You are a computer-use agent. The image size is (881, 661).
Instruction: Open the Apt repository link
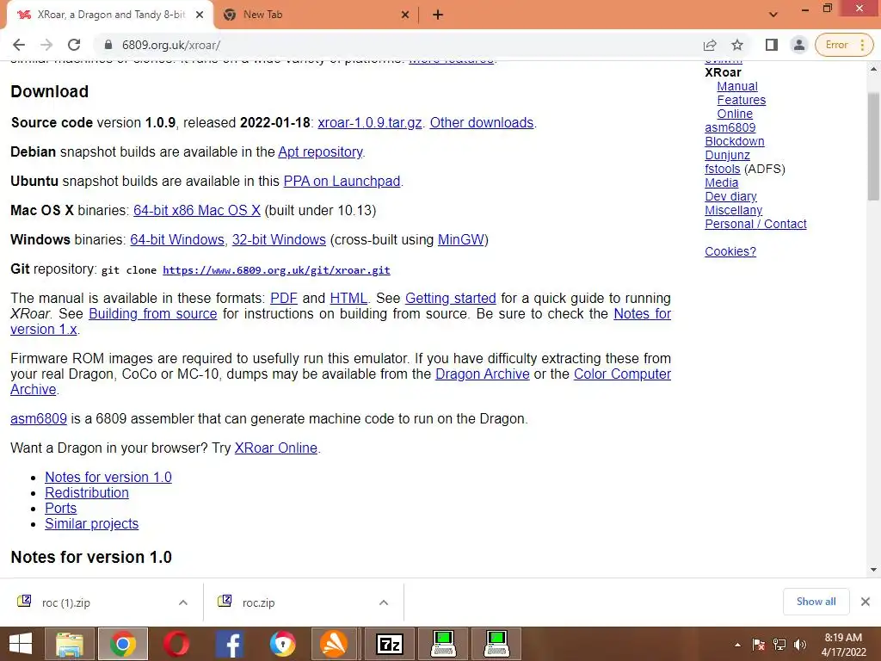(x=320, y=151)
